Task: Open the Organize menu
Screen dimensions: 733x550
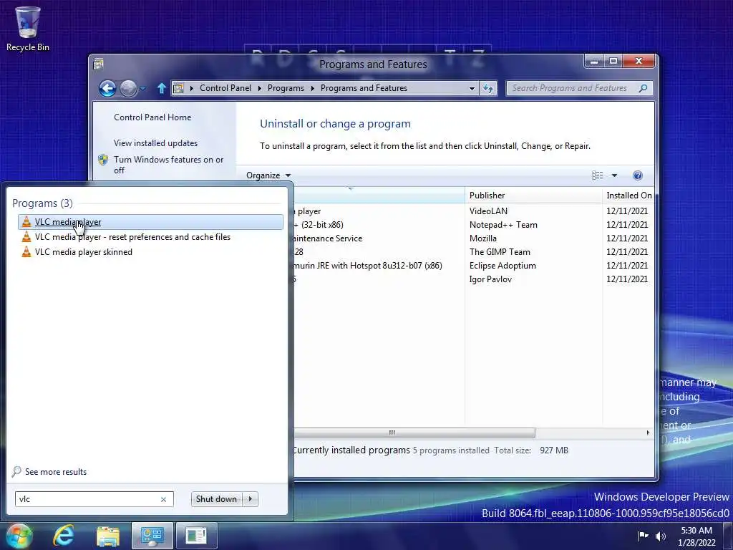Action: [268, 175]
